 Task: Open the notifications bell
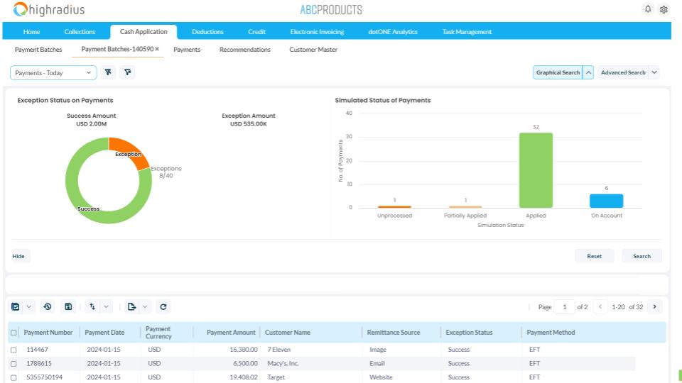[647, 9]
